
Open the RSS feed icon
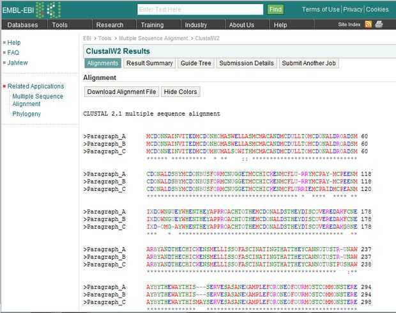click(x=369, y=24)
